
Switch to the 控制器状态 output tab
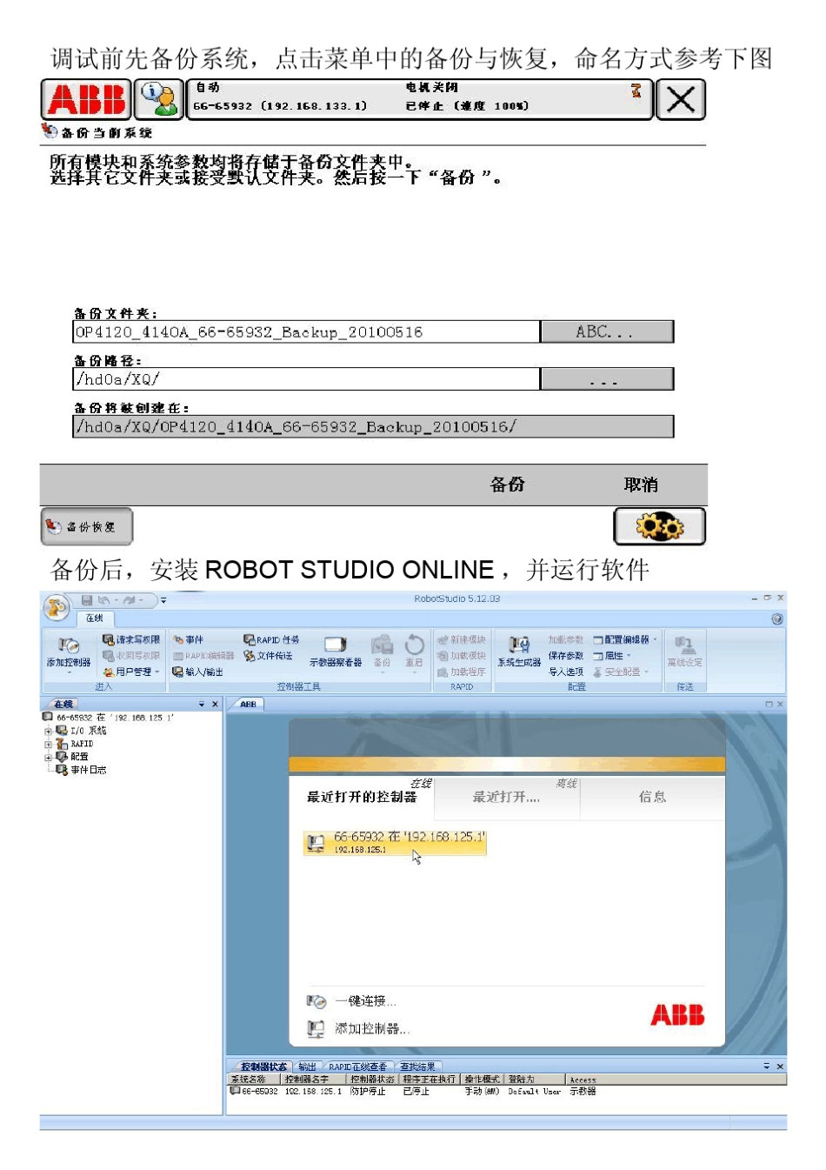(263, 1066)
